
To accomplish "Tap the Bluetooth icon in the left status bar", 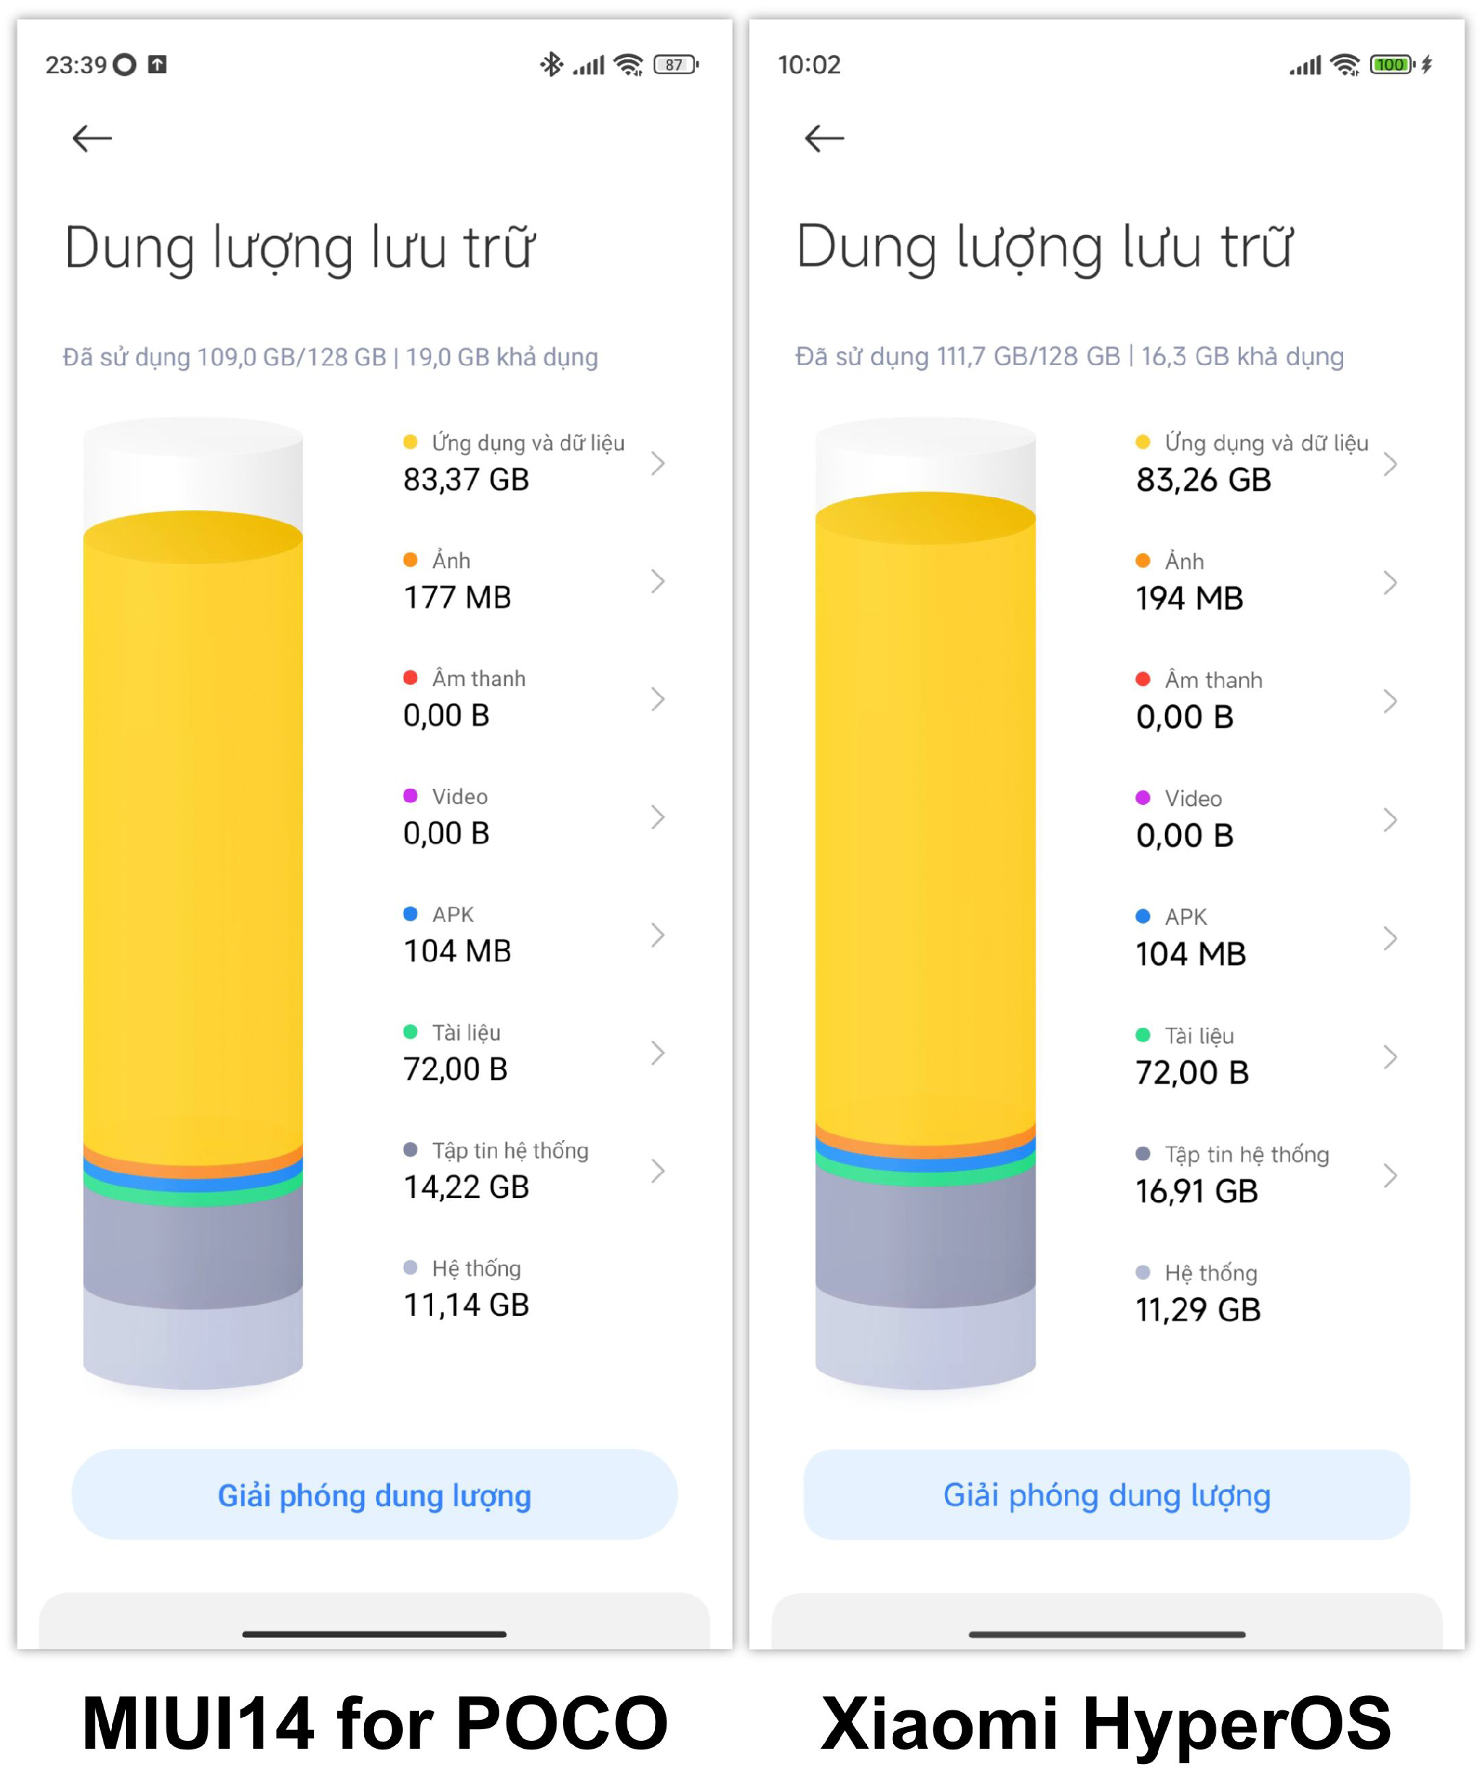I will [x=551, y=64].
